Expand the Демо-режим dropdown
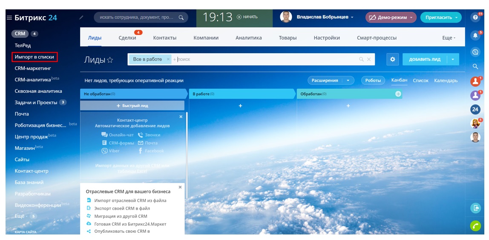Image resolution: width=489 pixels, height=240 pixels. tap(411, 17)
